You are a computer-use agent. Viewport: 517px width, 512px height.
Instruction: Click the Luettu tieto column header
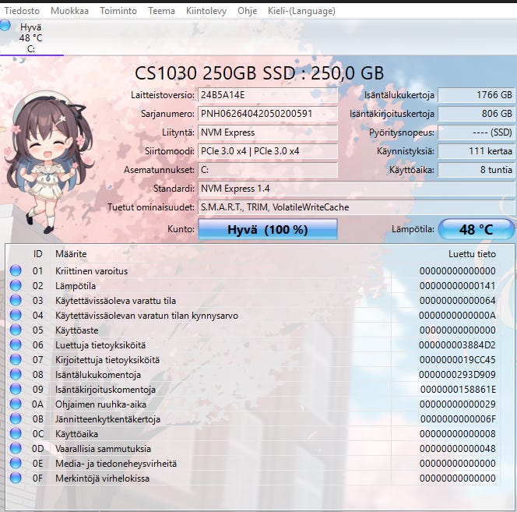click(x=472, y=254)
